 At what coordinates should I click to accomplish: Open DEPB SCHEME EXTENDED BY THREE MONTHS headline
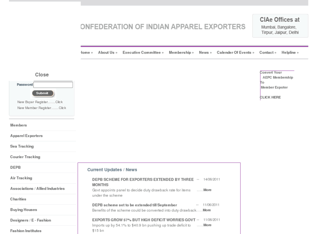143,182
